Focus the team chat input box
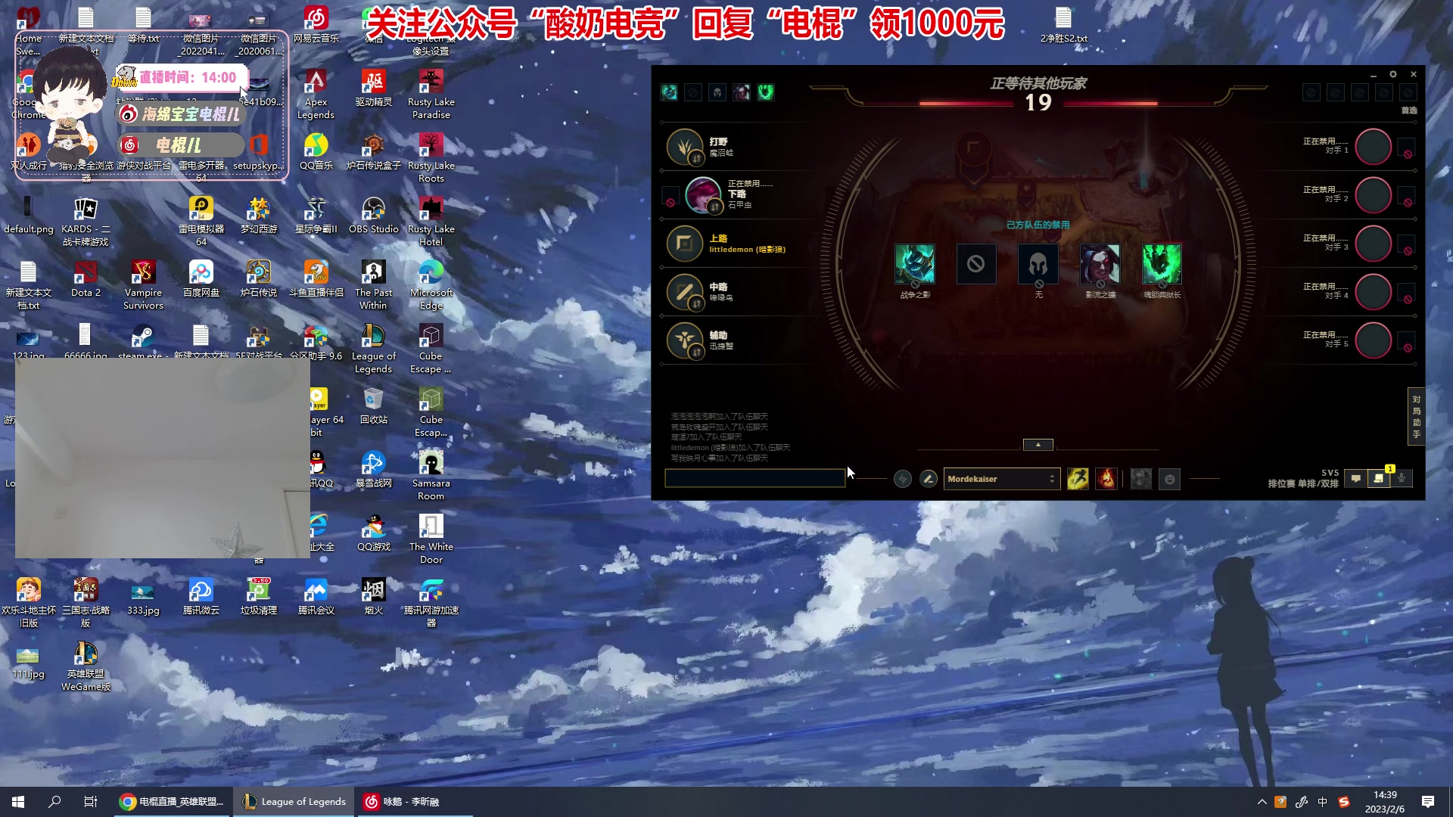This screenshot has height=817, width=1453. tap(755, 478)
